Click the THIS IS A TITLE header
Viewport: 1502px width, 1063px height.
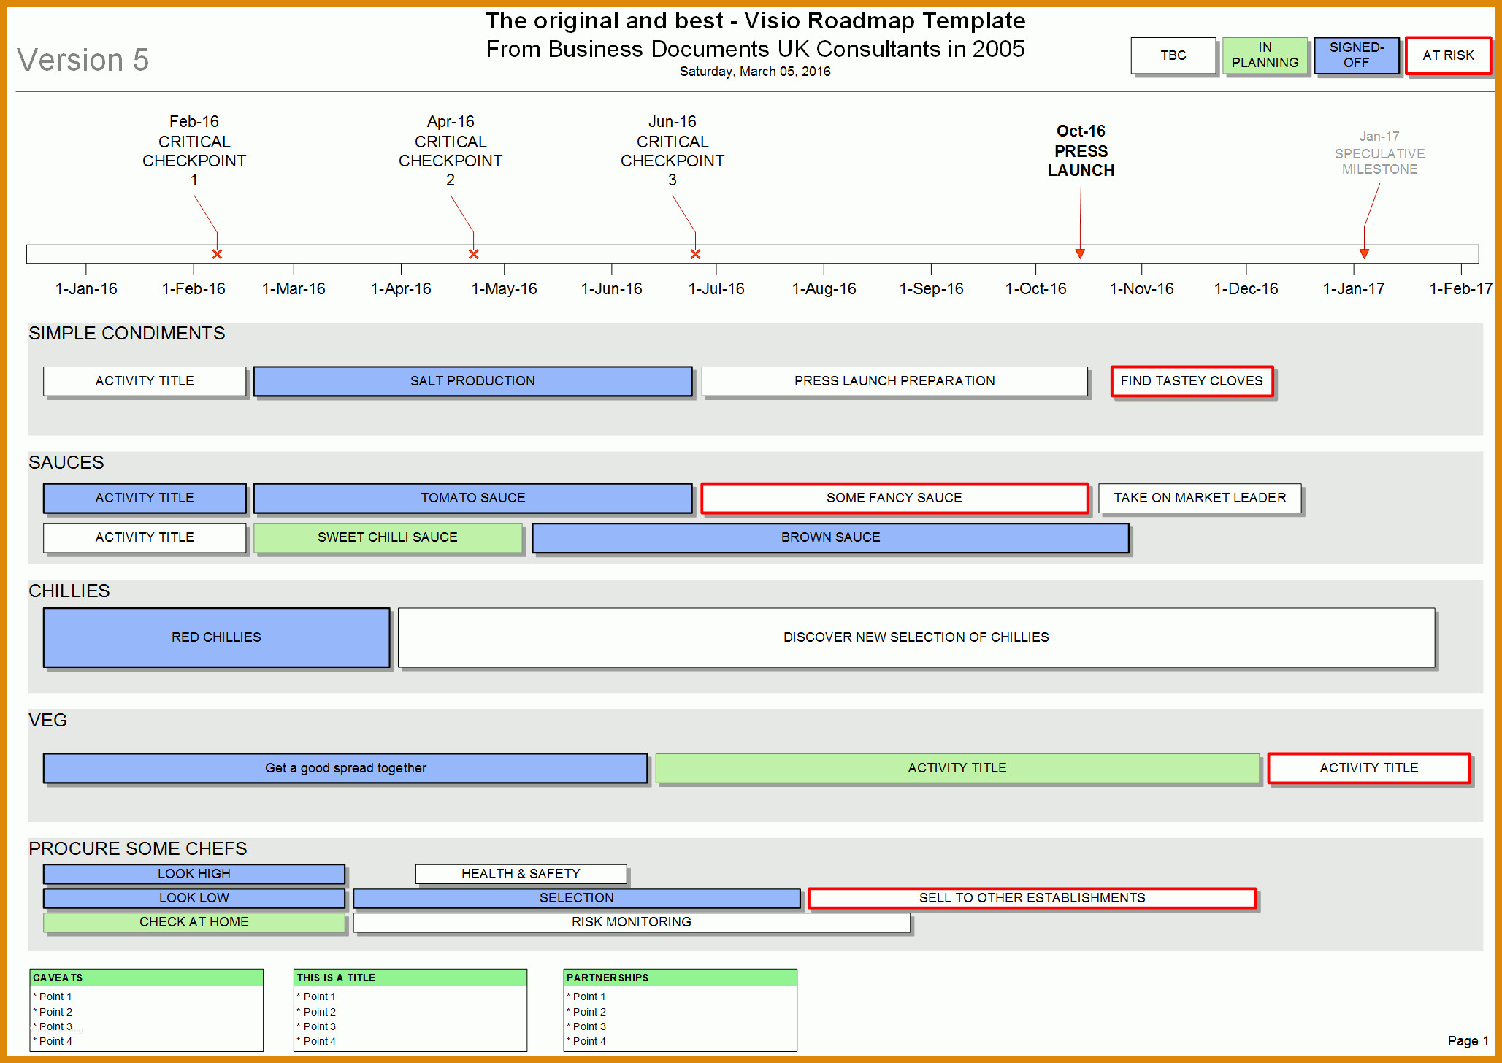point(410,978)
